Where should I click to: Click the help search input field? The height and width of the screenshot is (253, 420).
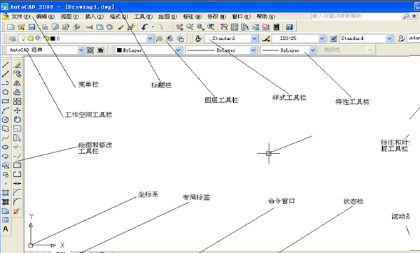pyautogui.click(x=356, y=16)
